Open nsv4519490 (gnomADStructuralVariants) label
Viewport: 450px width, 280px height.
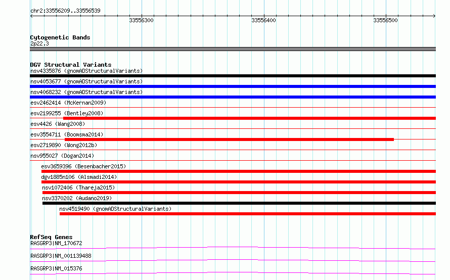(115, 209)
